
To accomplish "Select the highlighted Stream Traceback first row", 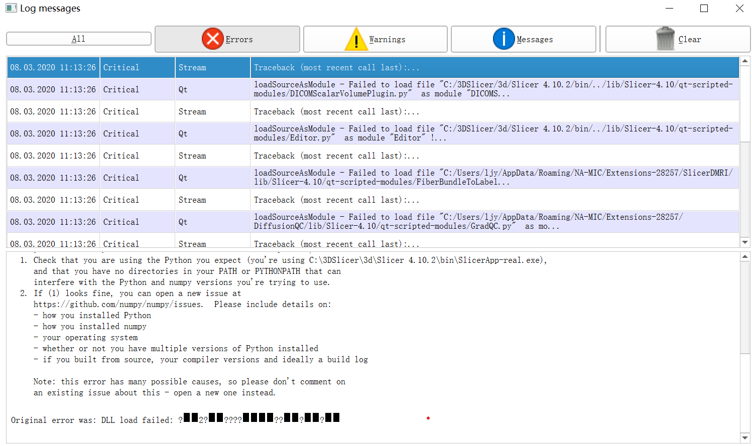I will click(x=373, y=67).
